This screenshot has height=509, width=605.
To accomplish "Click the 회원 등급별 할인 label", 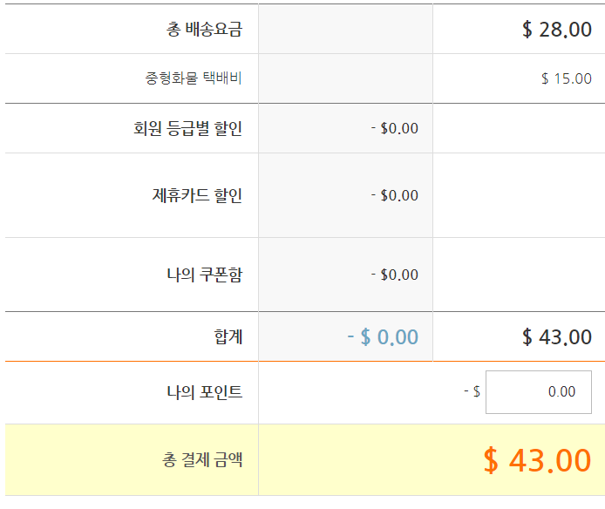I will (188, 129).
